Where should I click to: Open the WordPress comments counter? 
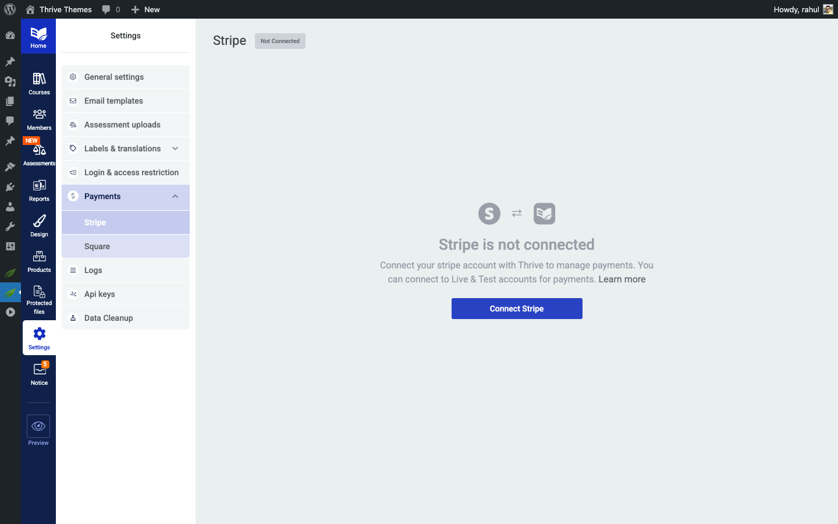click(111, 9)
